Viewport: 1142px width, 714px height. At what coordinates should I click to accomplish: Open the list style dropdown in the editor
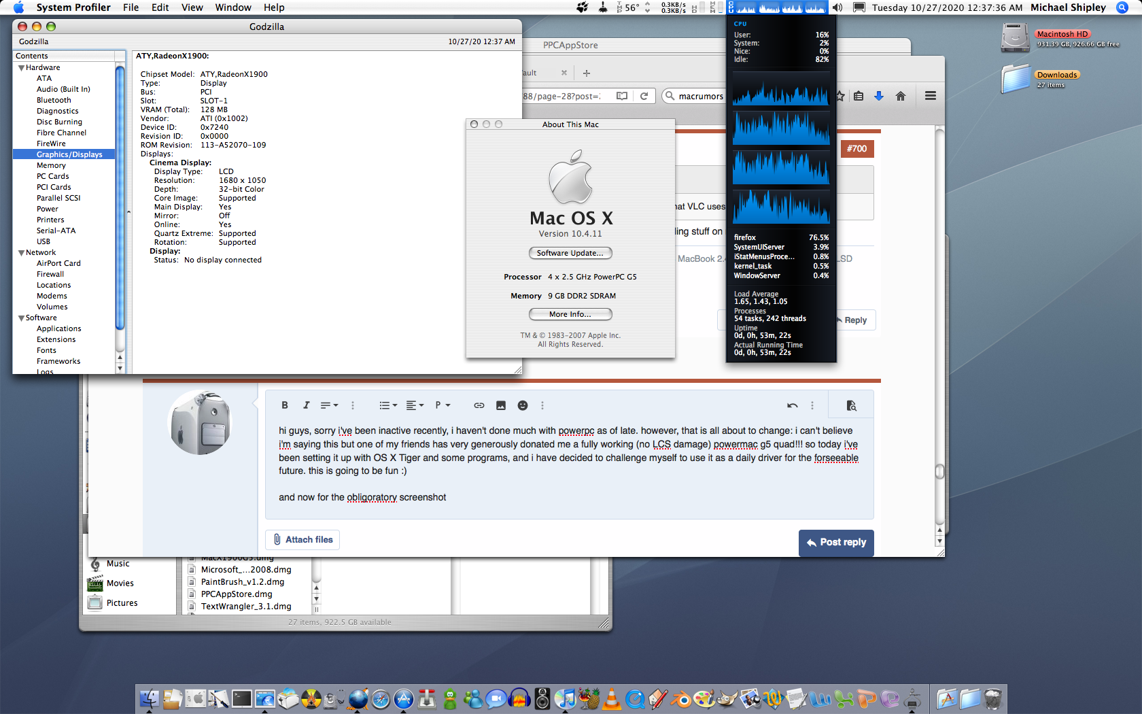[x=388, y=405]
